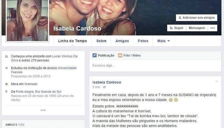Open the Lucas Vinicius Da Silva link
Image resolution: width=224 pixels, height=128 pixels.
coord(44,58)
